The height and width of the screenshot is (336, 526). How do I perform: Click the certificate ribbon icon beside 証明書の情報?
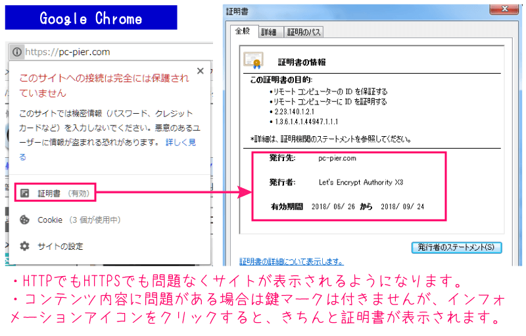coord(254,60)
